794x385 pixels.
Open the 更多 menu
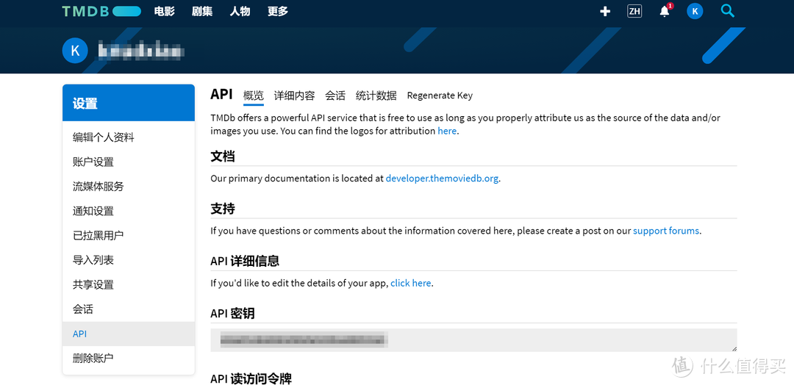coord(277,11)
